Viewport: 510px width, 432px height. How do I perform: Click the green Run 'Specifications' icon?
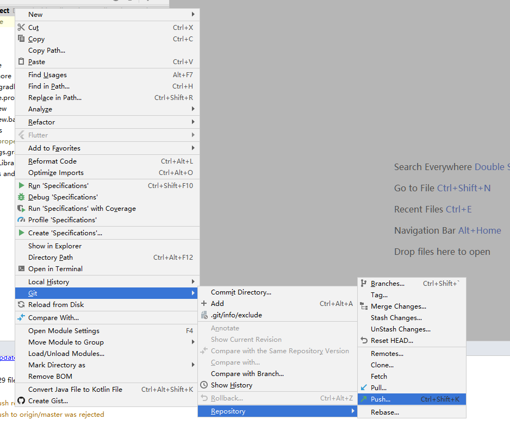tap(21, 185)
